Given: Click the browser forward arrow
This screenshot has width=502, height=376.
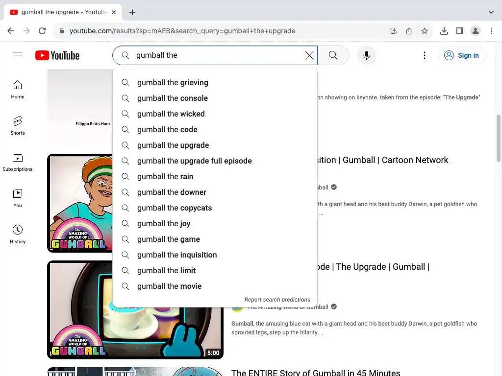Looking at the screenshot, I should pyautogui.click(x=26, y=31).
